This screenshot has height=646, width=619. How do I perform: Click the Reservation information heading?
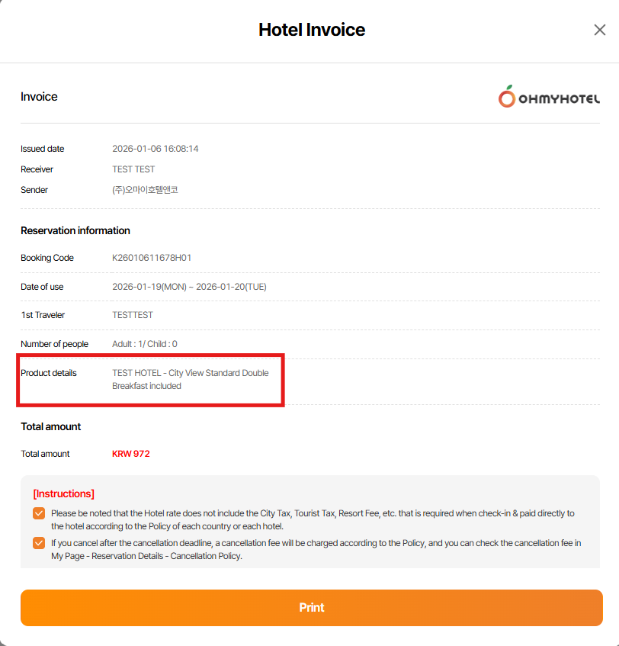[75, 230]
